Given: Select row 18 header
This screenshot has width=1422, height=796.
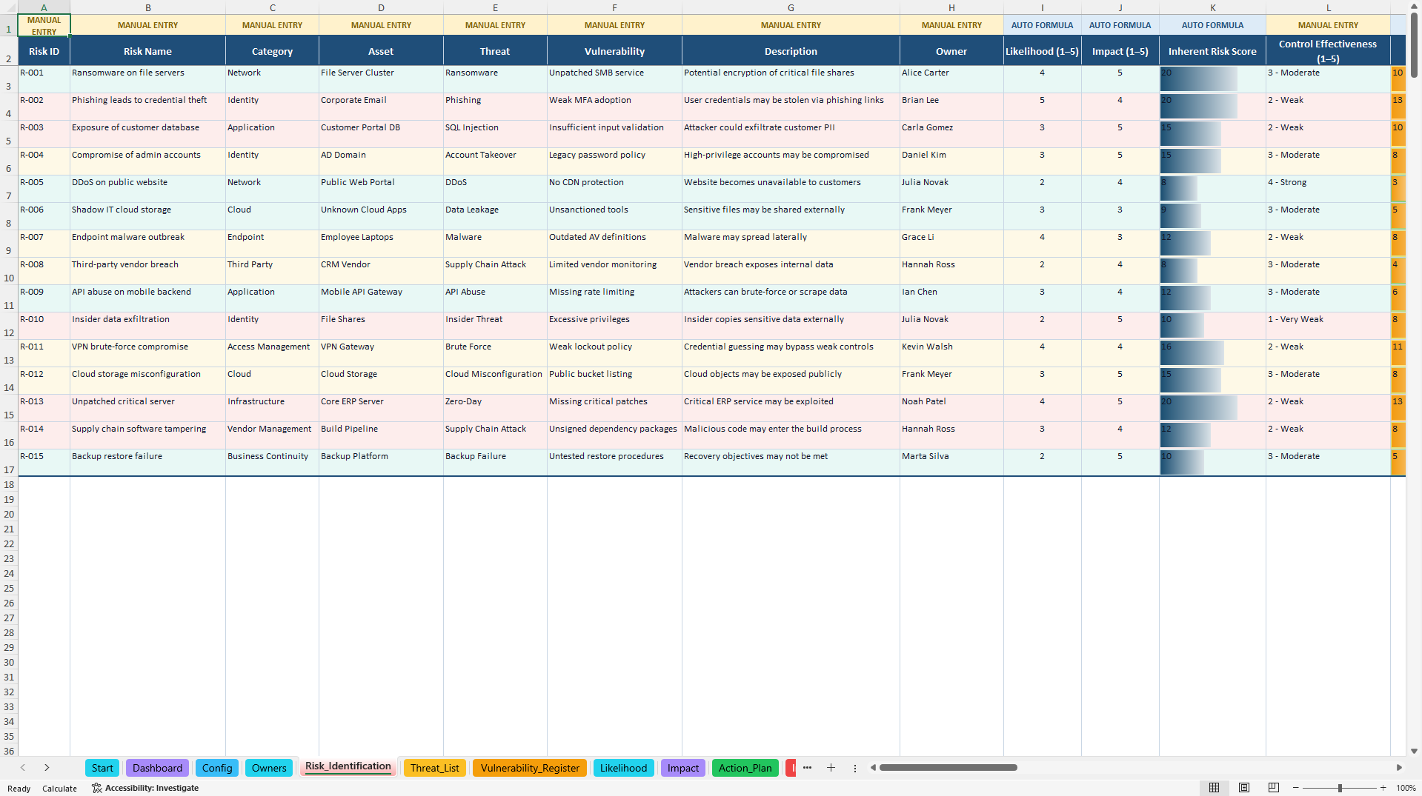Looking at the screenshot, I should pyautogui.click(x=9, y=485).
